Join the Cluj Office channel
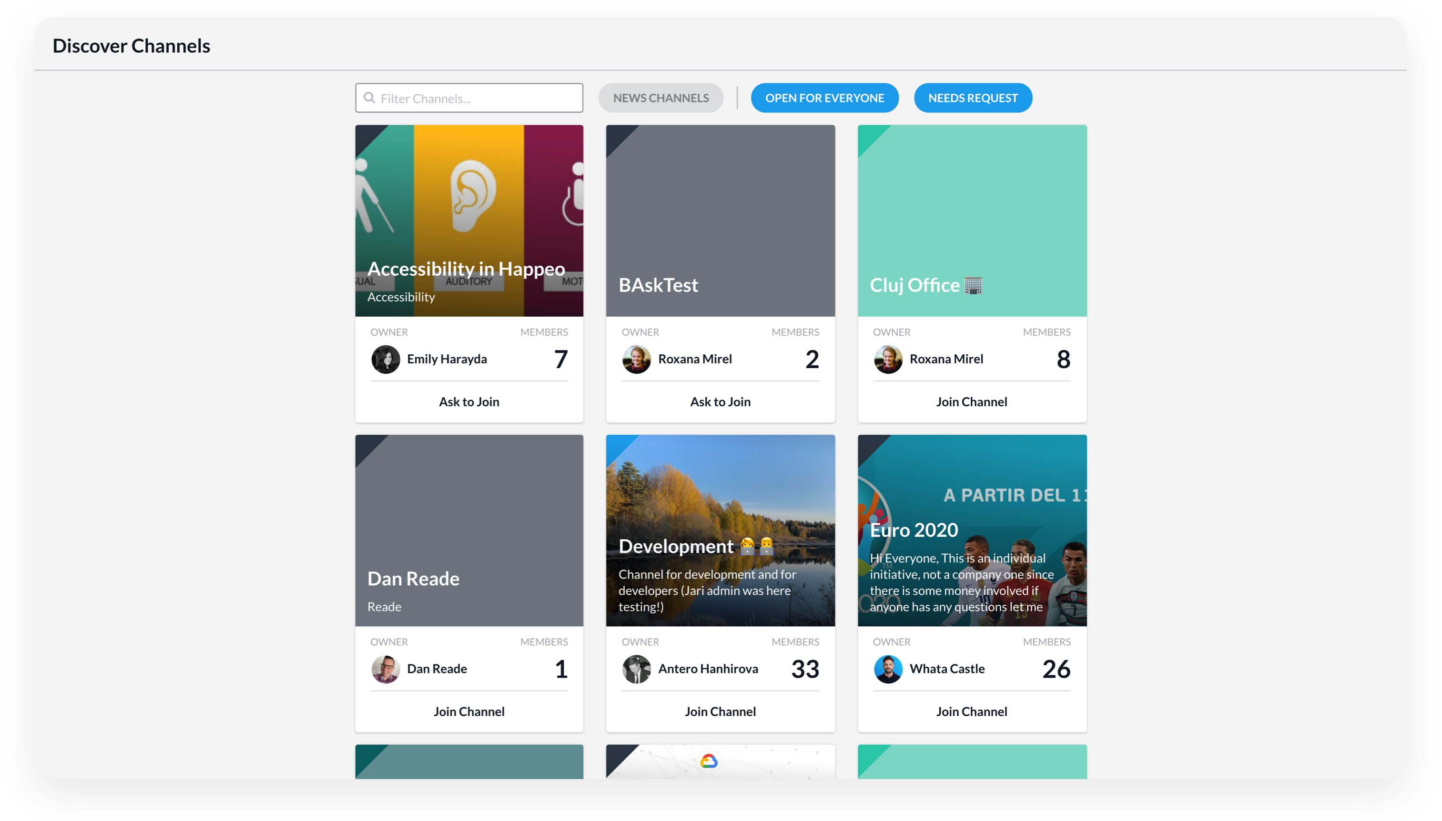This screenshot has width=1442, height=821. (972, 401)
